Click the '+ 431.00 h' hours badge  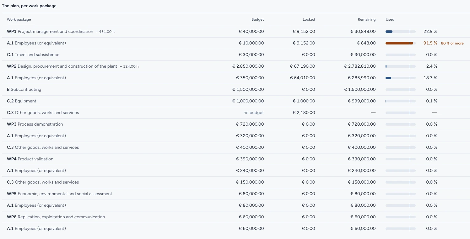[105, 32]
